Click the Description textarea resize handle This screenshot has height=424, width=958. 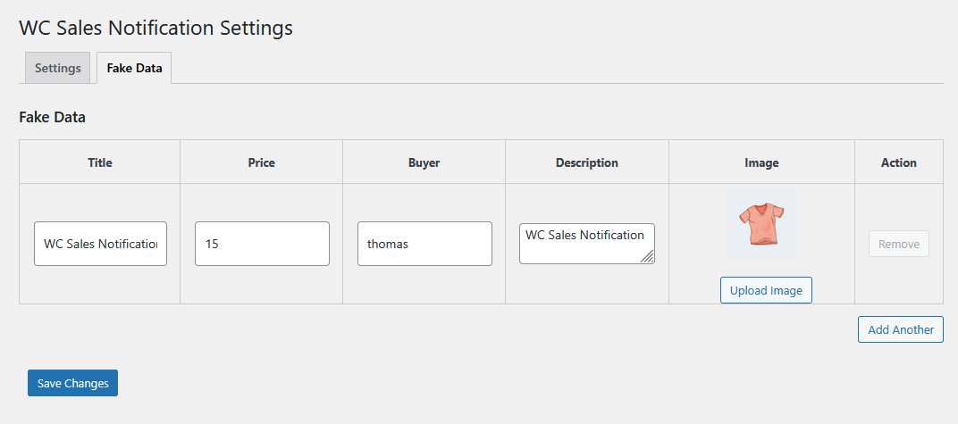[x=647, y=257]
